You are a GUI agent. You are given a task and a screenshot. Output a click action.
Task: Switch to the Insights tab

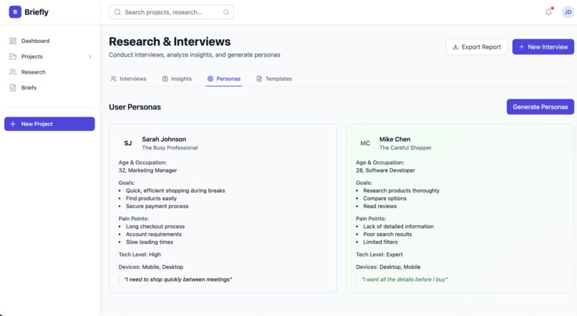pyautogui.click(x=177, y=79)
